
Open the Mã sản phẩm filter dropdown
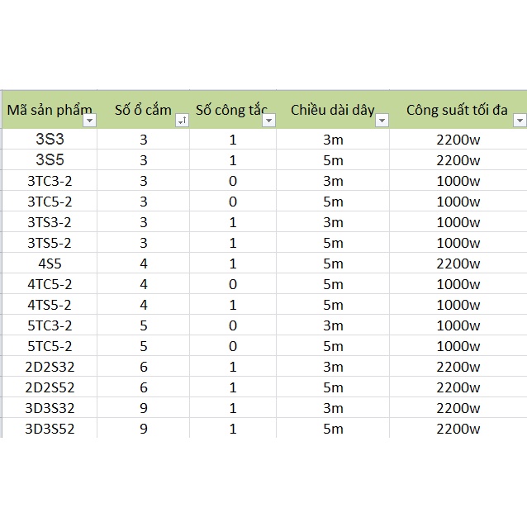(x=89, y=121)
